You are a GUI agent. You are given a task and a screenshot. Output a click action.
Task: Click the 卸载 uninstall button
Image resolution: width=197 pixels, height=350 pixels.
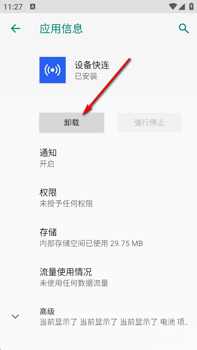(71, 123)
